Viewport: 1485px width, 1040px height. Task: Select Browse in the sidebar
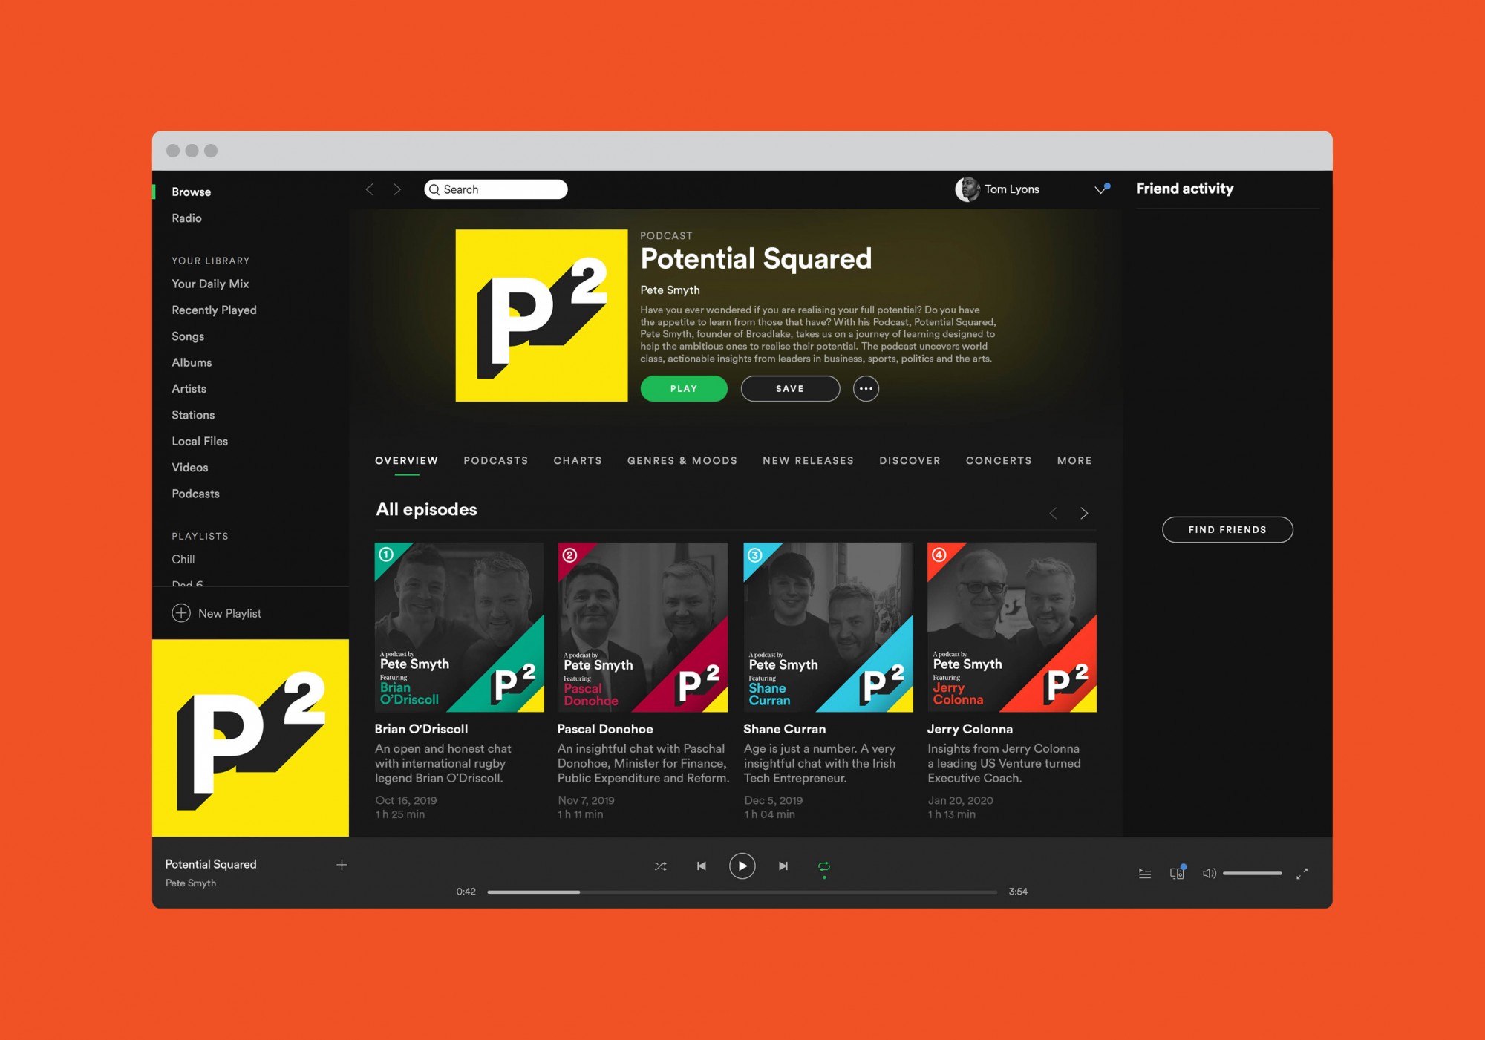click(x=192, y=192)
